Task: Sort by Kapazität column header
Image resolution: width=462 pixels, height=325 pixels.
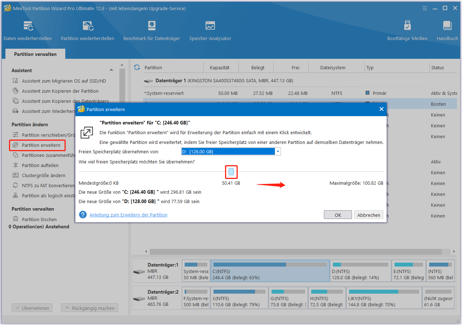Action: [x=219, y=67]
